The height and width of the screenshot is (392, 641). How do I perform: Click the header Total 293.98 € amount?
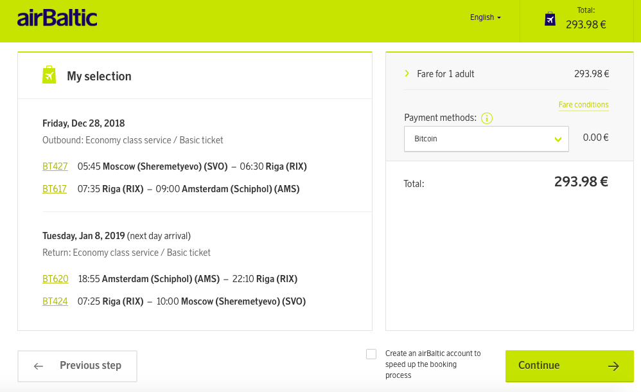coord(585,24)
